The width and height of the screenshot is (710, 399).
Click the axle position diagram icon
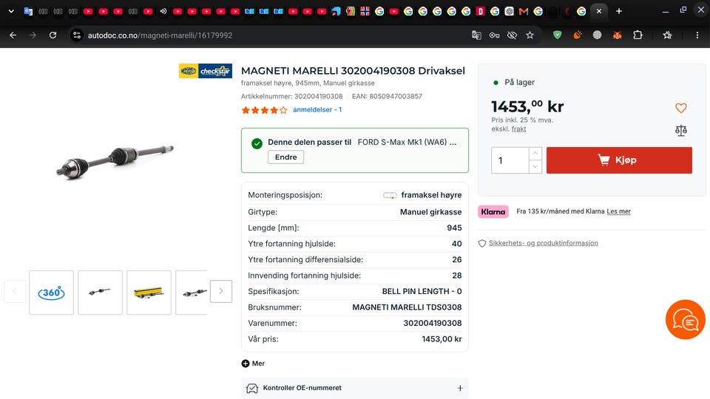click(390, 195)
